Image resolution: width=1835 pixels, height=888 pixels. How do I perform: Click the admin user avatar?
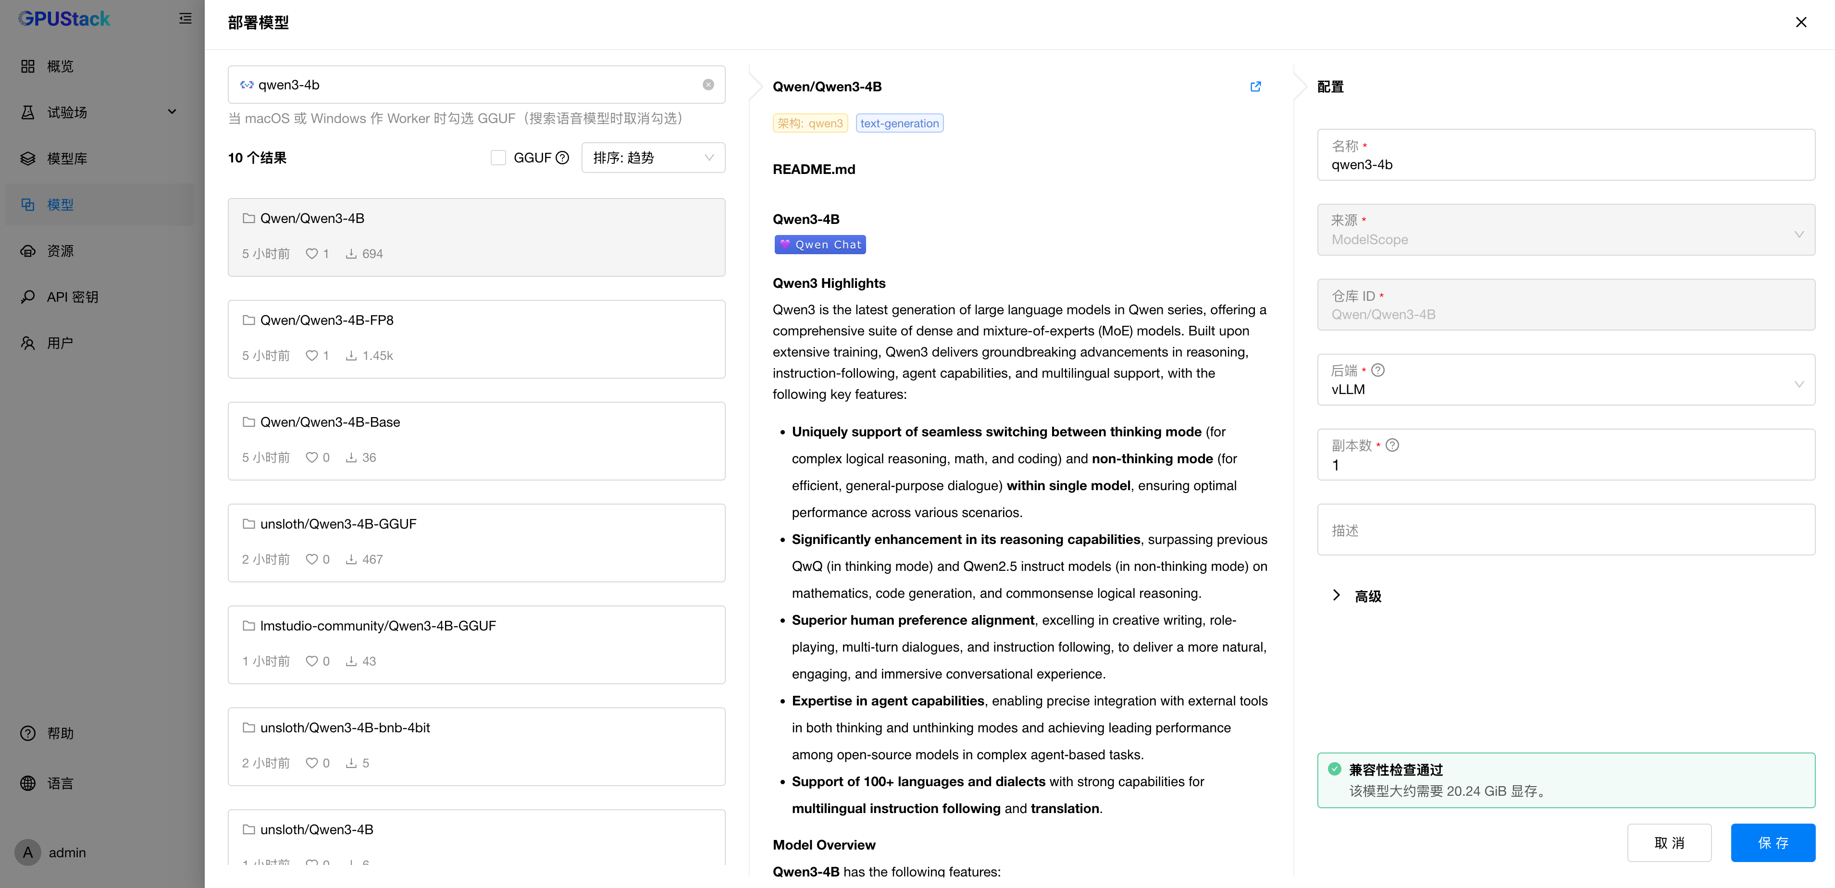pos(28,852)
